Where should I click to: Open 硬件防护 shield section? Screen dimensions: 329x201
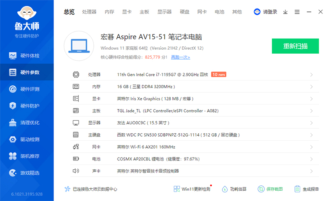click(x=27, y=106)
